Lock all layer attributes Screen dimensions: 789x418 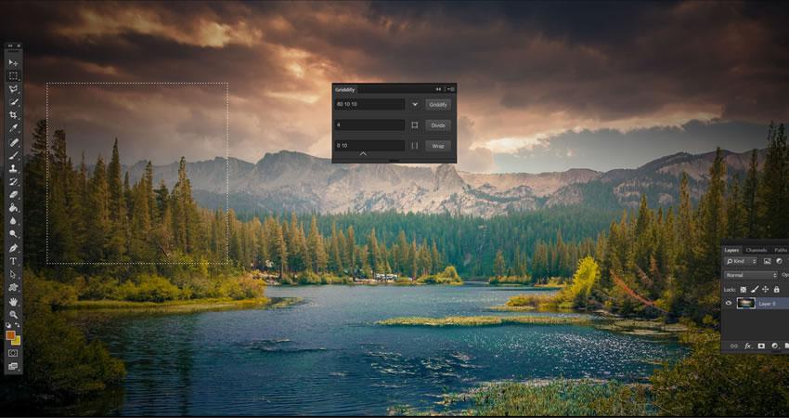tap(776, 290)
